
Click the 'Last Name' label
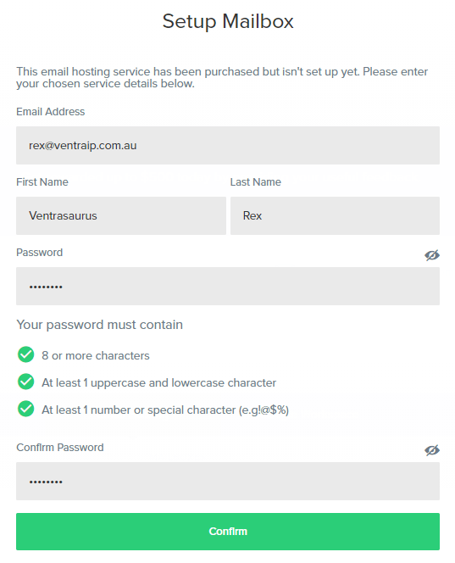[256, 182]
